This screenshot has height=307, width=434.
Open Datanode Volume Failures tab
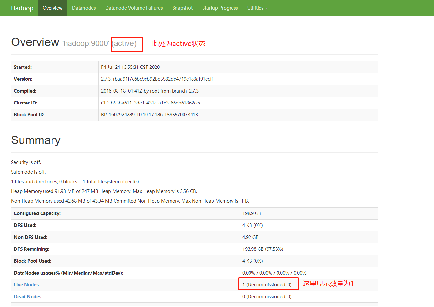click(134, 8)
